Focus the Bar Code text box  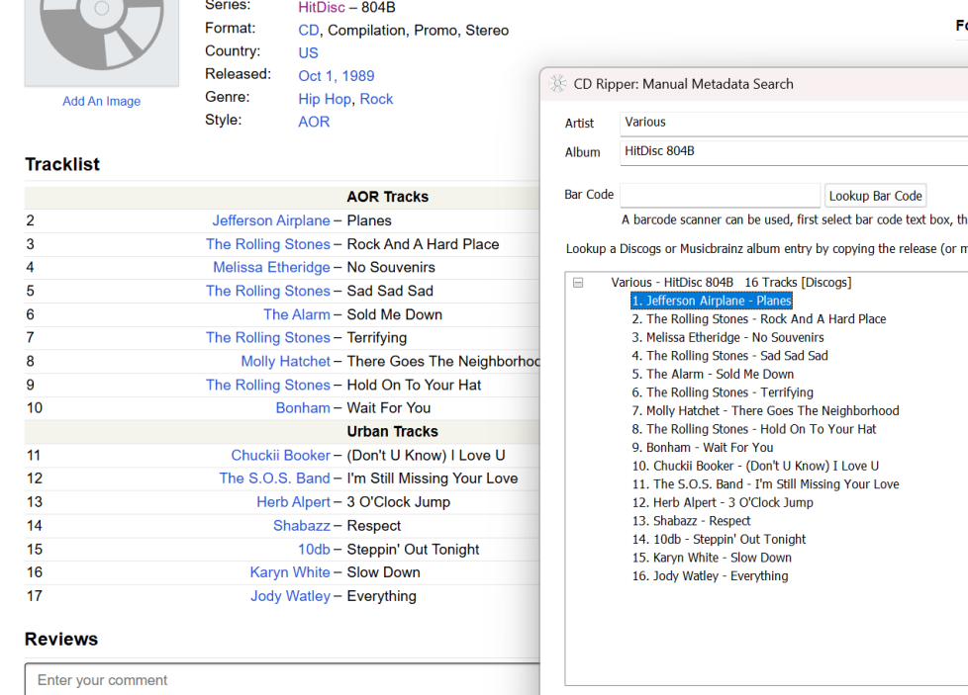(x=720, y=196)
